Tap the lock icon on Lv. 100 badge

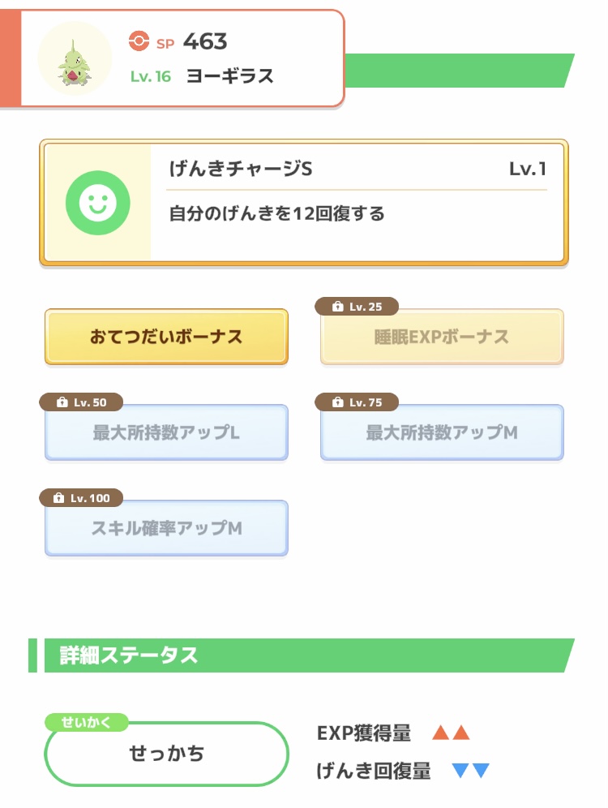tap(59, 498)
